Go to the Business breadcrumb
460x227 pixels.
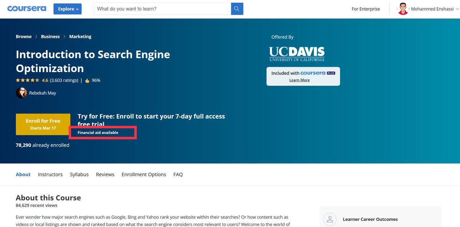[50, 36]
